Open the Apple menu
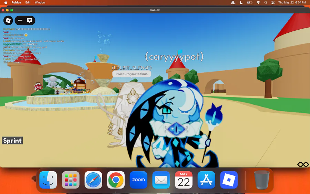The image size is (310, 194). pos(6,2)
